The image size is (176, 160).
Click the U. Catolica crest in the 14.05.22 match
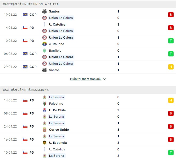45,24
